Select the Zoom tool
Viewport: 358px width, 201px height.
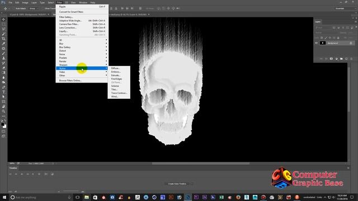pyautogui.click(x=3, y=111)
